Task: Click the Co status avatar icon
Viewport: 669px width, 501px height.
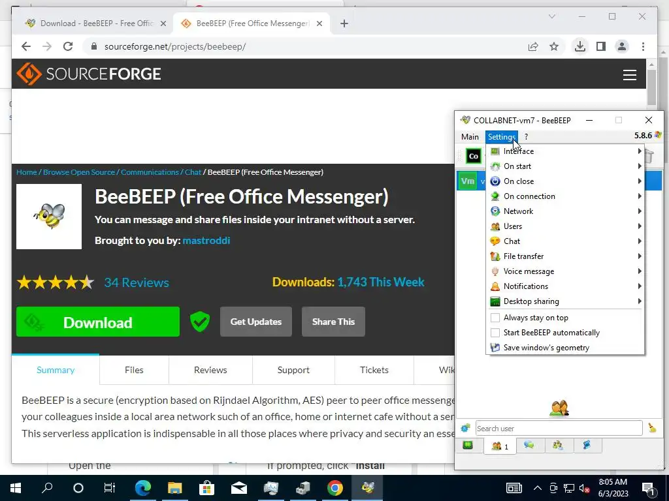Action: point(473,157)
